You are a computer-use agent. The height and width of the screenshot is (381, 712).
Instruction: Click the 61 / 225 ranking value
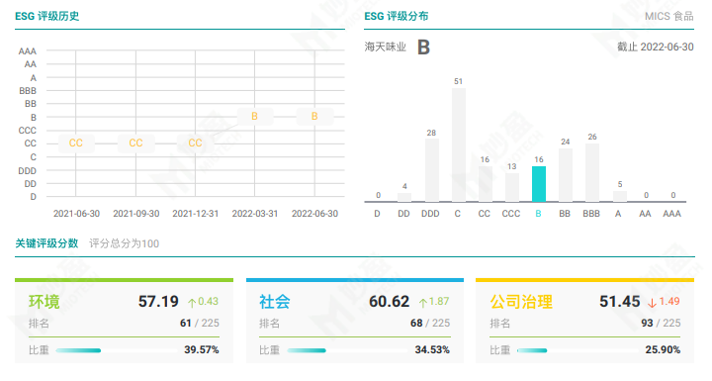[200, 324]
